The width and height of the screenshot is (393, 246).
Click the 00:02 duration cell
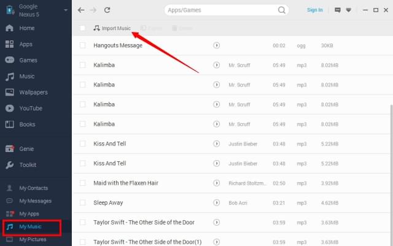pyautogui.click(x=279, y=45)
